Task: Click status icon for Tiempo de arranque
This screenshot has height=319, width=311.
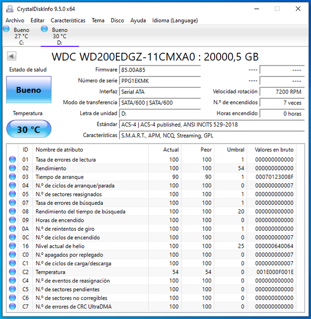Action: pos(12,176)
